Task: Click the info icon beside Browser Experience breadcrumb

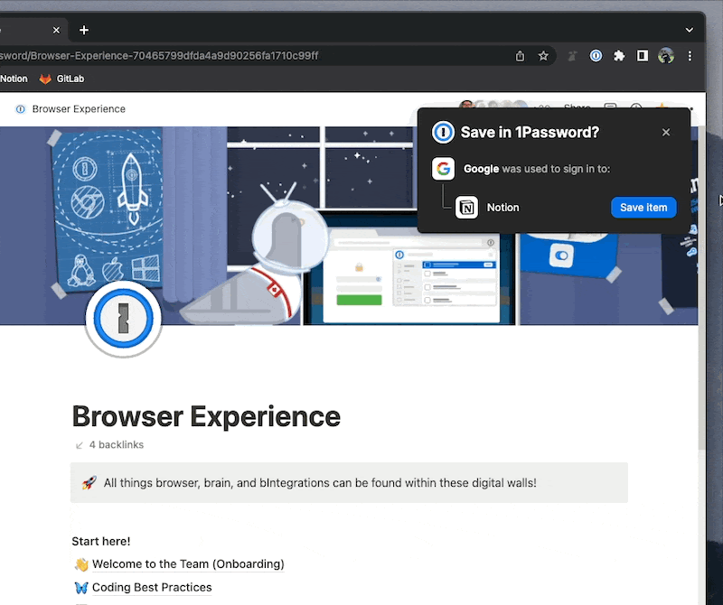Action: pos(20,108)
